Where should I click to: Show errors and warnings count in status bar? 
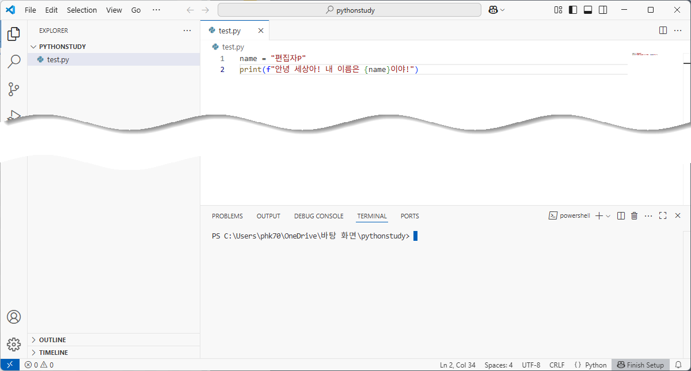coord(39,365)
